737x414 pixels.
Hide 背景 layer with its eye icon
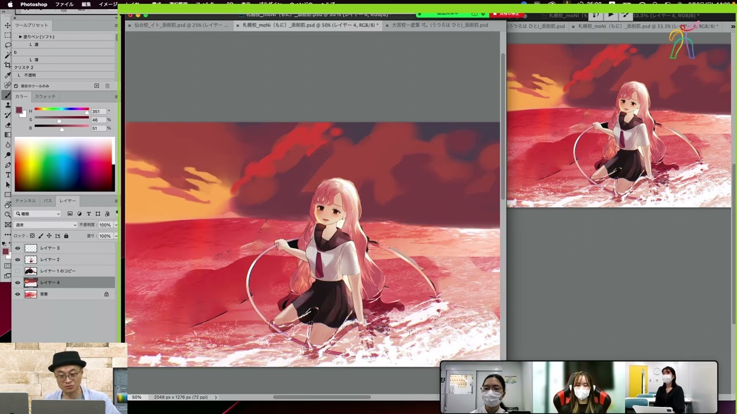pos(17,294)
